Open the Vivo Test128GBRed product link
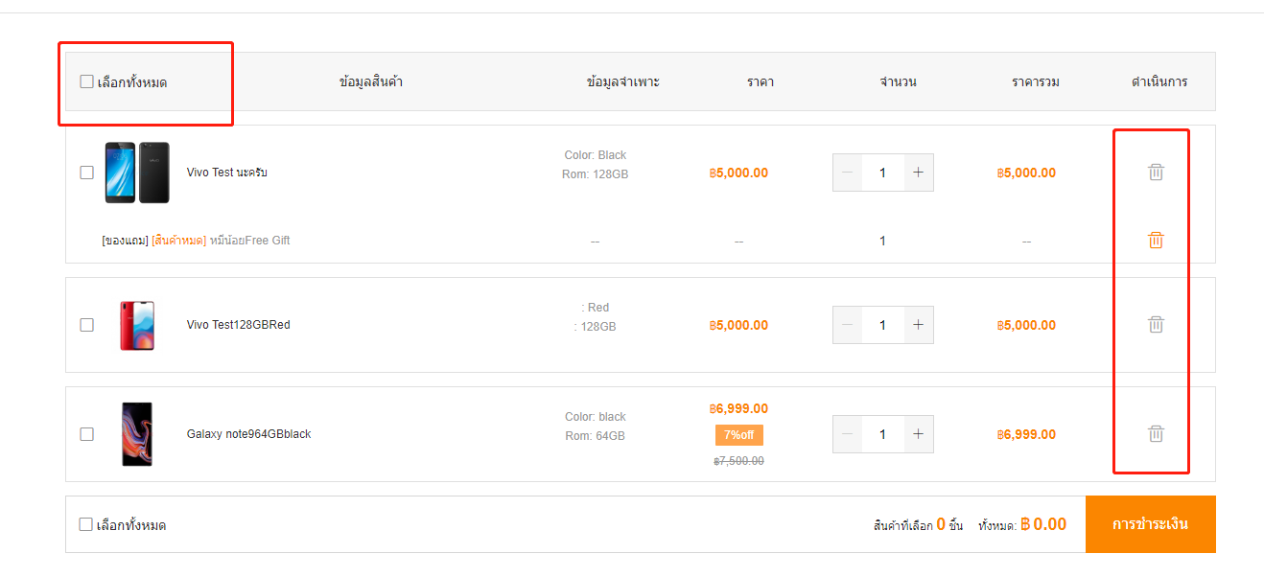Viewport: 1264px width, 577px height. [238, 325]
